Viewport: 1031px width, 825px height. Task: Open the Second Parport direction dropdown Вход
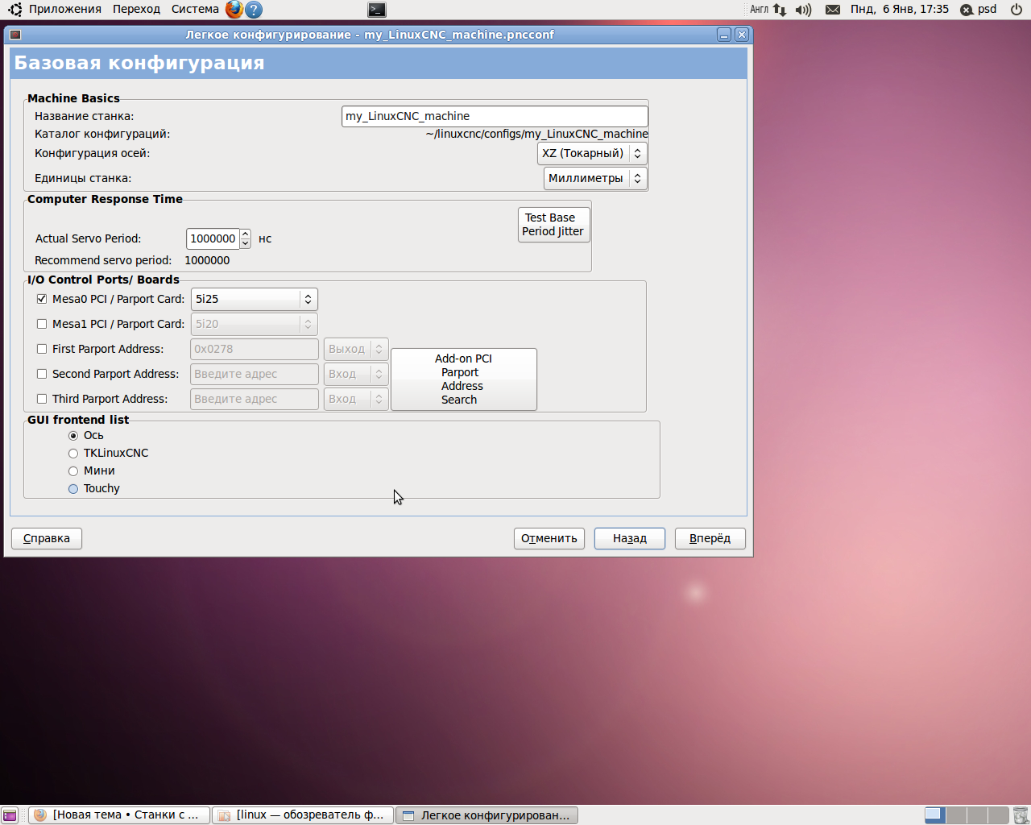click(x=356, y=374)
